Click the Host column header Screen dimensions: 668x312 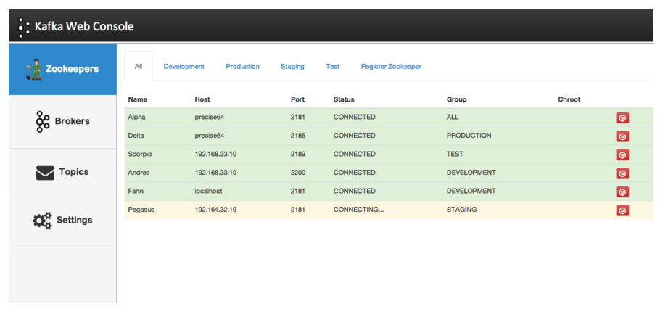point(202,99)
